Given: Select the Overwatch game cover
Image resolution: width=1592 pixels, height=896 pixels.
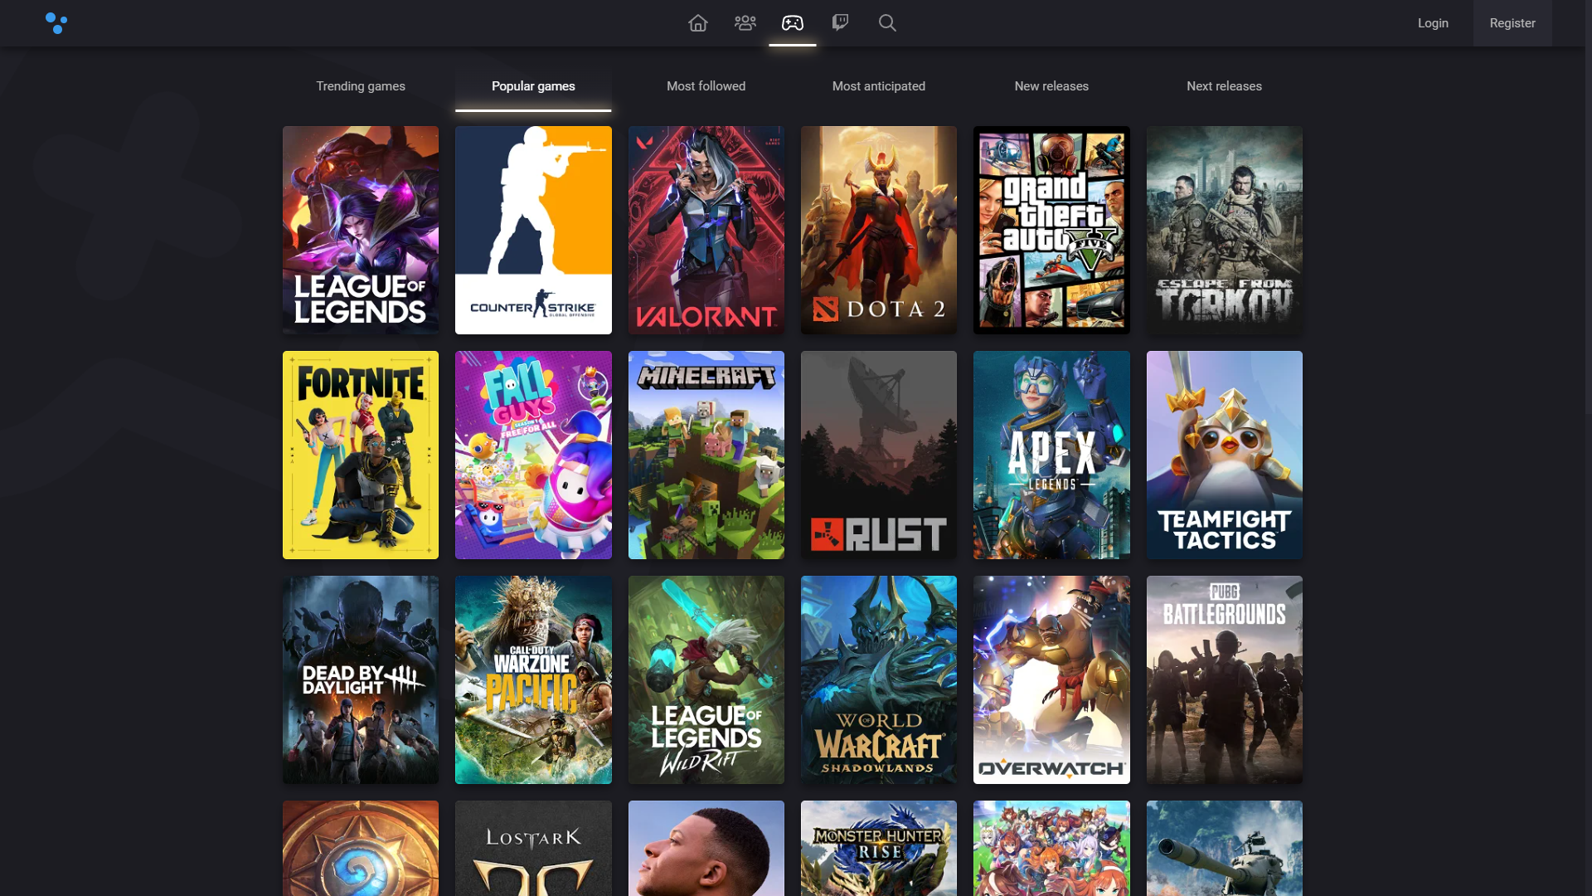Looking at the screenshot, I should click(x=1051, y=679).
